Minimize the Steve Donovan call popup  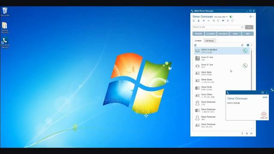(x=266, y=93)
